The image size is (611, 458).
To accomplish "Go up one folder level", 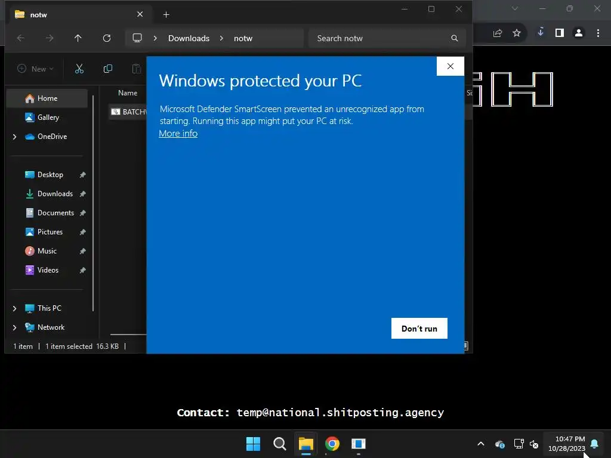I will (x=78, y=38).
